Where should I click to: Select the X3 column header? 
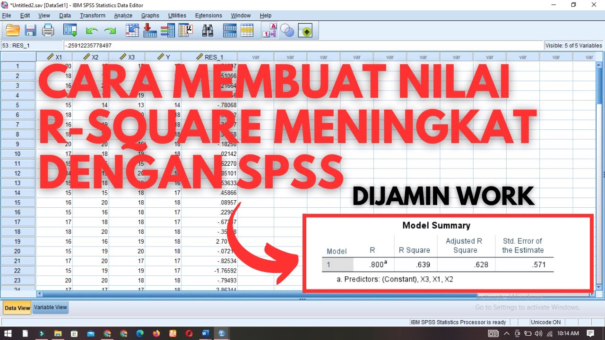click(127, 57)
